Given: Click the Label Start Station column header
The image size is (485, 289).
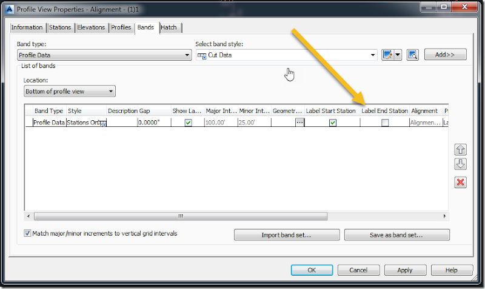Looking at the screenshot, I should click(332, 111).
